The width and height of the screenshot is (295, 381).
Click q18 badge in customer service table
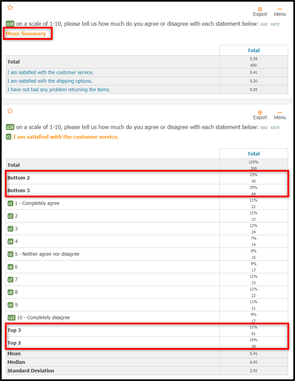tap(10, 127)
